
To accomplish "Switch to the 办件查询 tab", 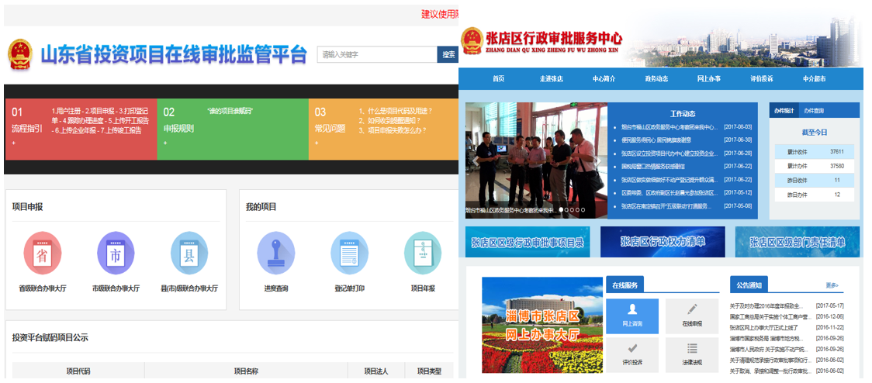I will tap(813, 111).
